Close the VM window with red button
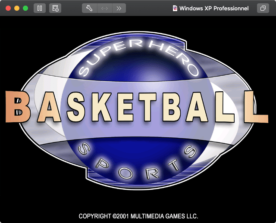The width and height of the screenshot is (276, 223). click(x=8, y=8)
